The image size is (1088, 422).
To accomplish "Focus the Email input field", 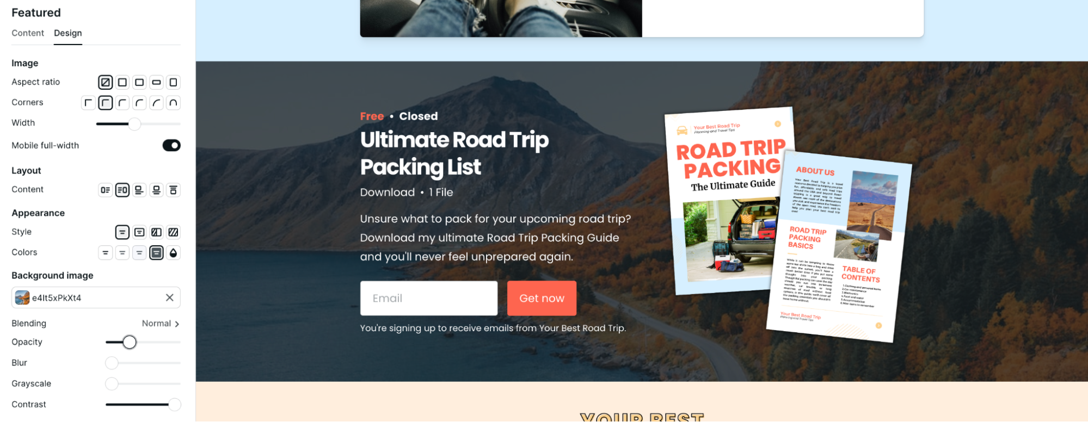I will coord(429,298).
